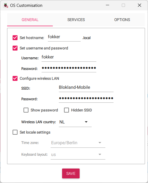Viewport: 148px width, 183px height.
Task: Click the SAVE button
Action: click(x=71, y=173)
